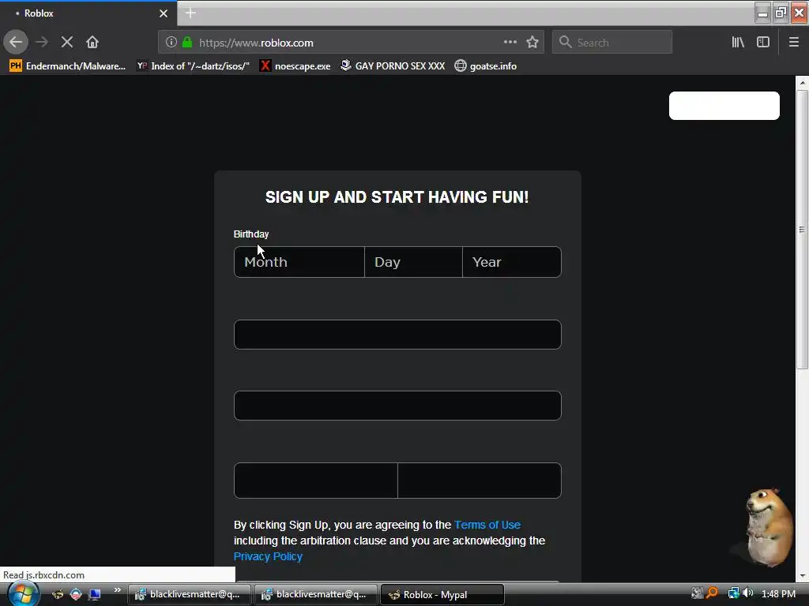Open the Endermanch/Malware bookmark

[68, 66]
